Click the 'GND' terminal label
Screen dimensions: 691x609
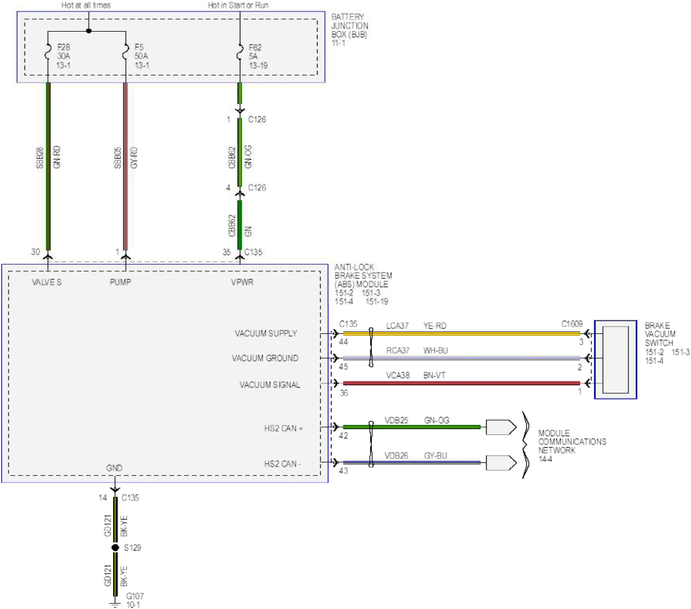[x=114, y=468]
